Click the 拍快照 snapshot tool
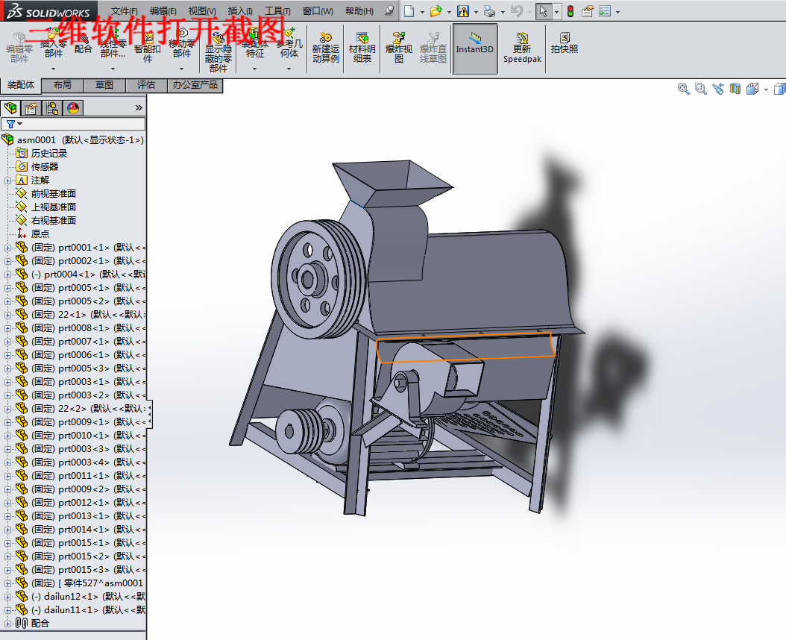 click(x=565, y=43)
